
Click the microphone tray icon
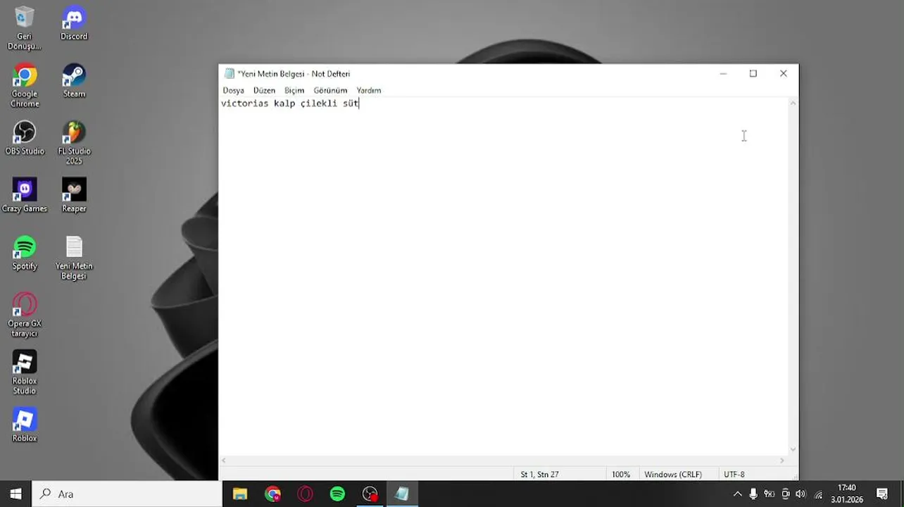[x=753, y=494]
